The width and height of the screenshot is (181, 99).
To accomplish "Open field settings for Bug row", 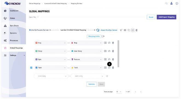I will tap(105, 43).
